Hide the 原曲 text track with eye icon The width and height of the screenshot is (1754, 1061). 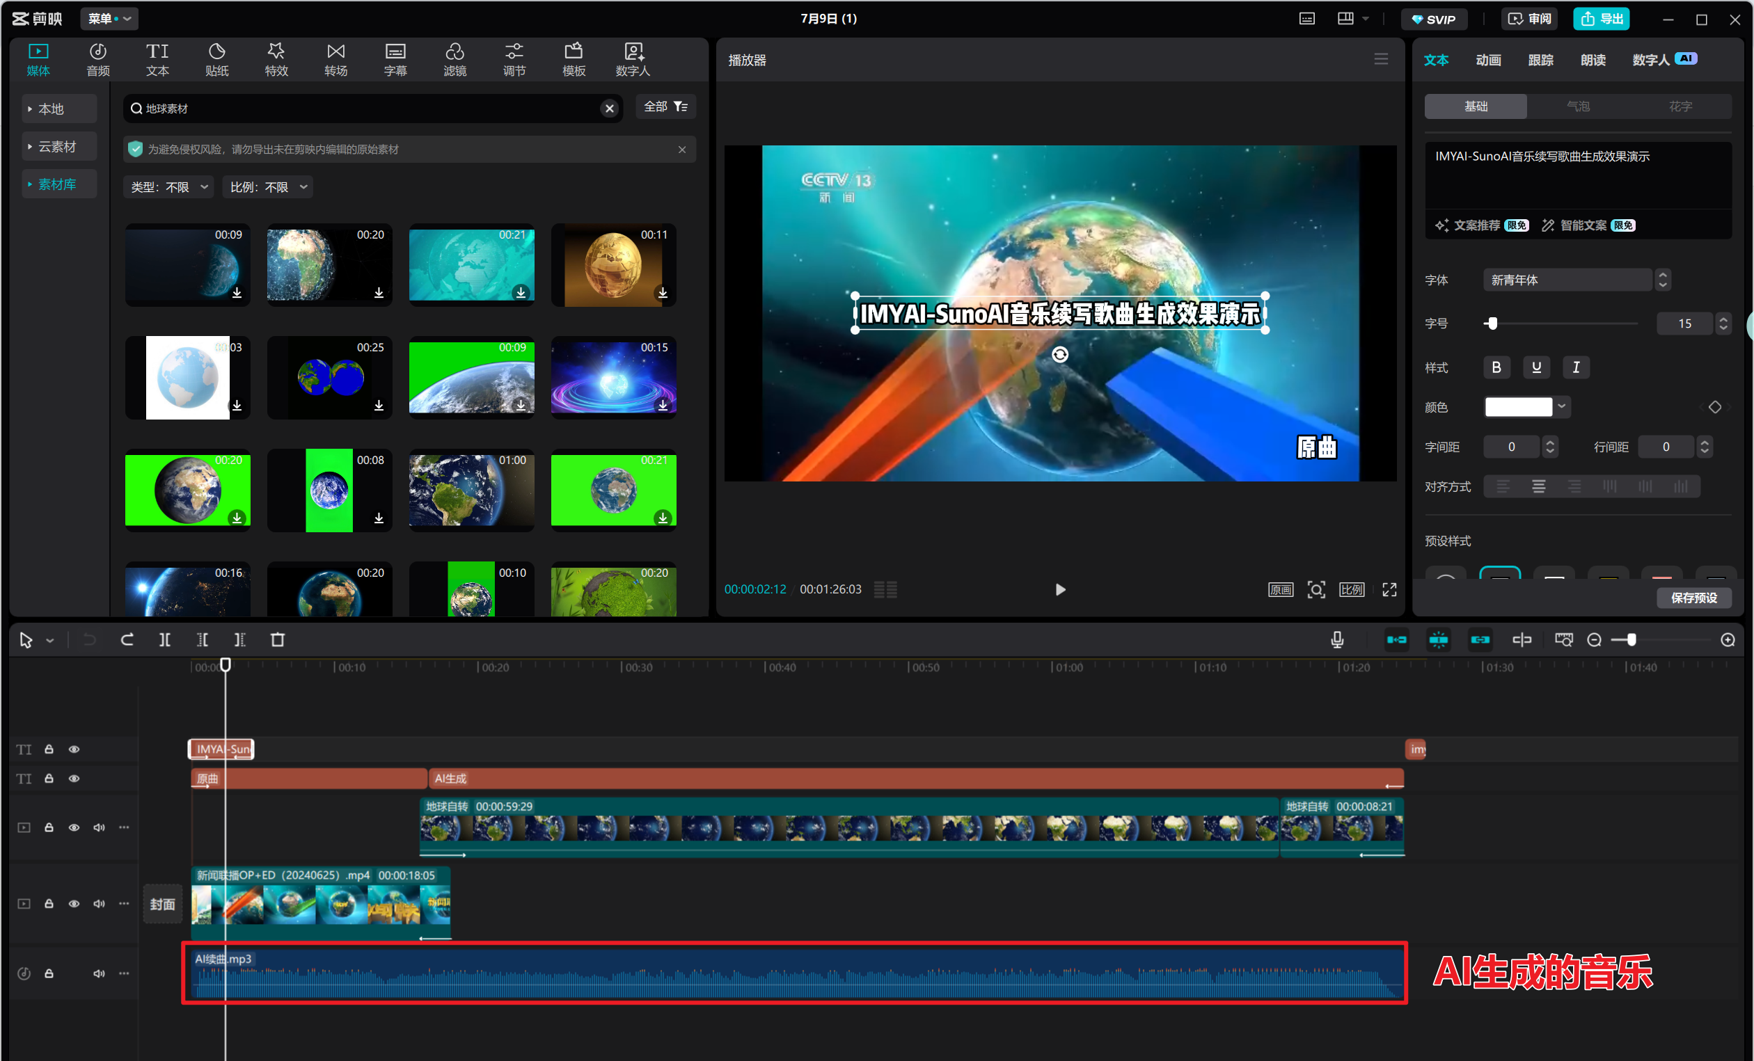point(74,779)
